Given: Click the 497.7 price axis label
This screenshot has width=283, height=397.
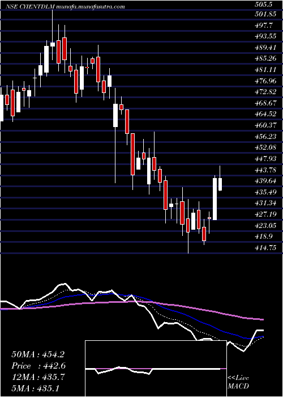Looking at the screenshot, I should (263, 26).
